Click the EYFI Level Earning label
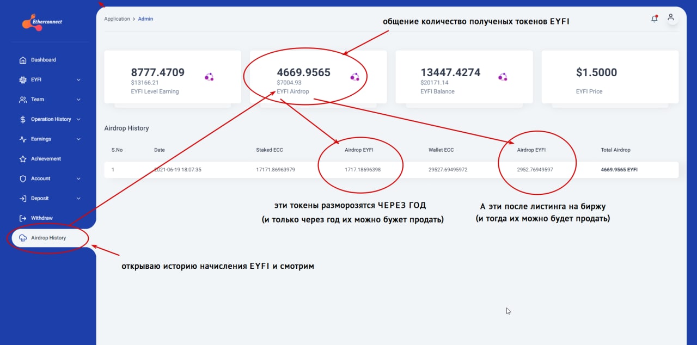Screen dimensions: 697x345 coord(155,91)
